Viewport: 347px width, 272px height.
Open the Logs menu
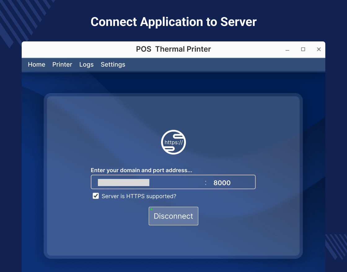(x=86, y=65)
